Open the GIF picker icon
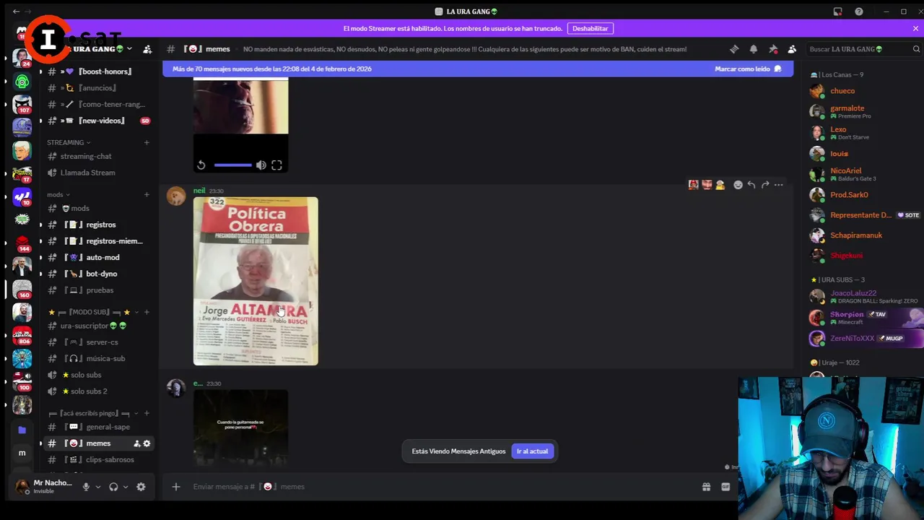 (x=725, y=487)
